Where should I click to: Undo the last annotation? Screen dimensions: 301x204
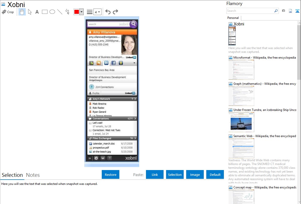108,12
